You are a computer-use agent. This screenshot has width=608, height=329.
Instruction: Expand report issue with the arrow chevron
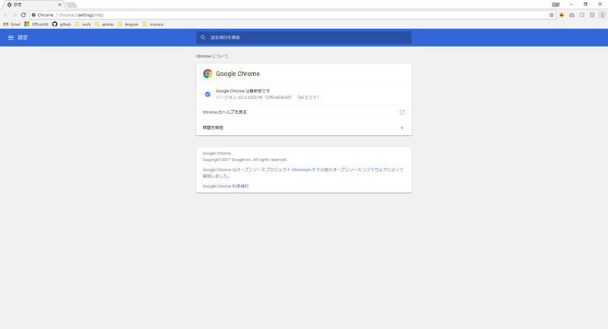pos(402,128)
